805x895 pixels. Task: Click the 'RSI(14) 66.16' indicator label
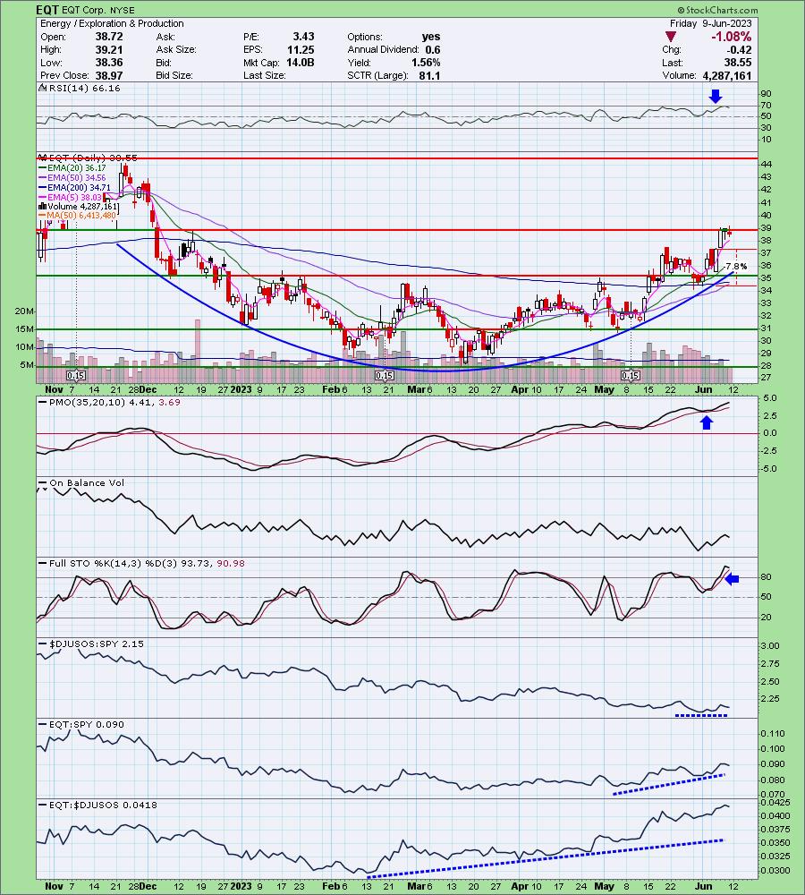[x=84, y=88]
